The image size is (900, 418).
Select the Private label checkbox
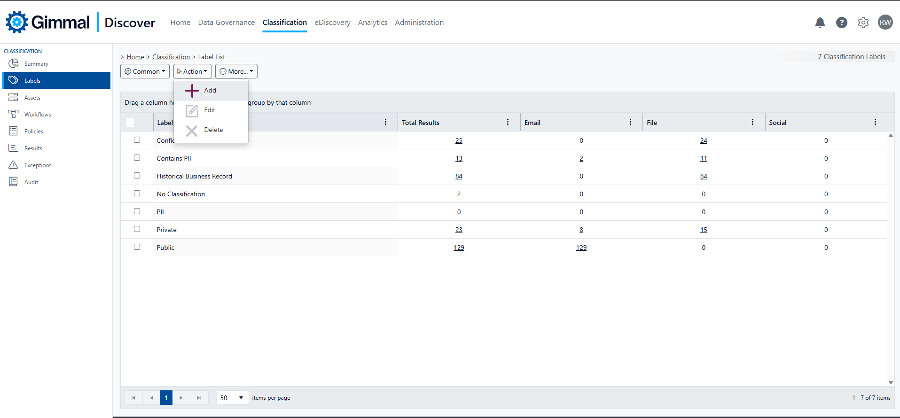137,229
